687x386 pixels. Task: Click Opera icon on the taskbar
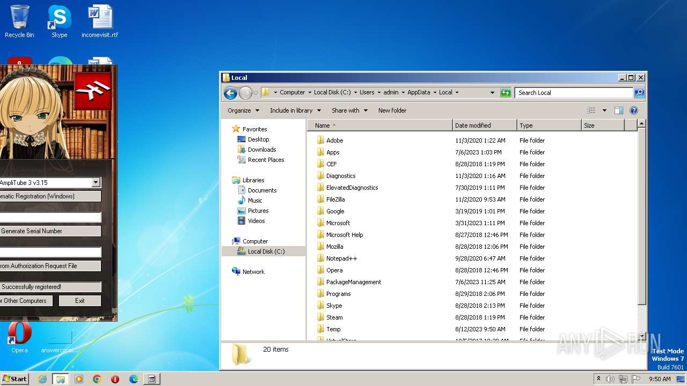pos(115,379)
